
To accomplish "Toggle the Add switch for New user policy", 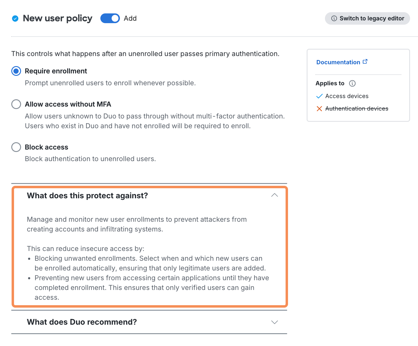I will [110, 18].
